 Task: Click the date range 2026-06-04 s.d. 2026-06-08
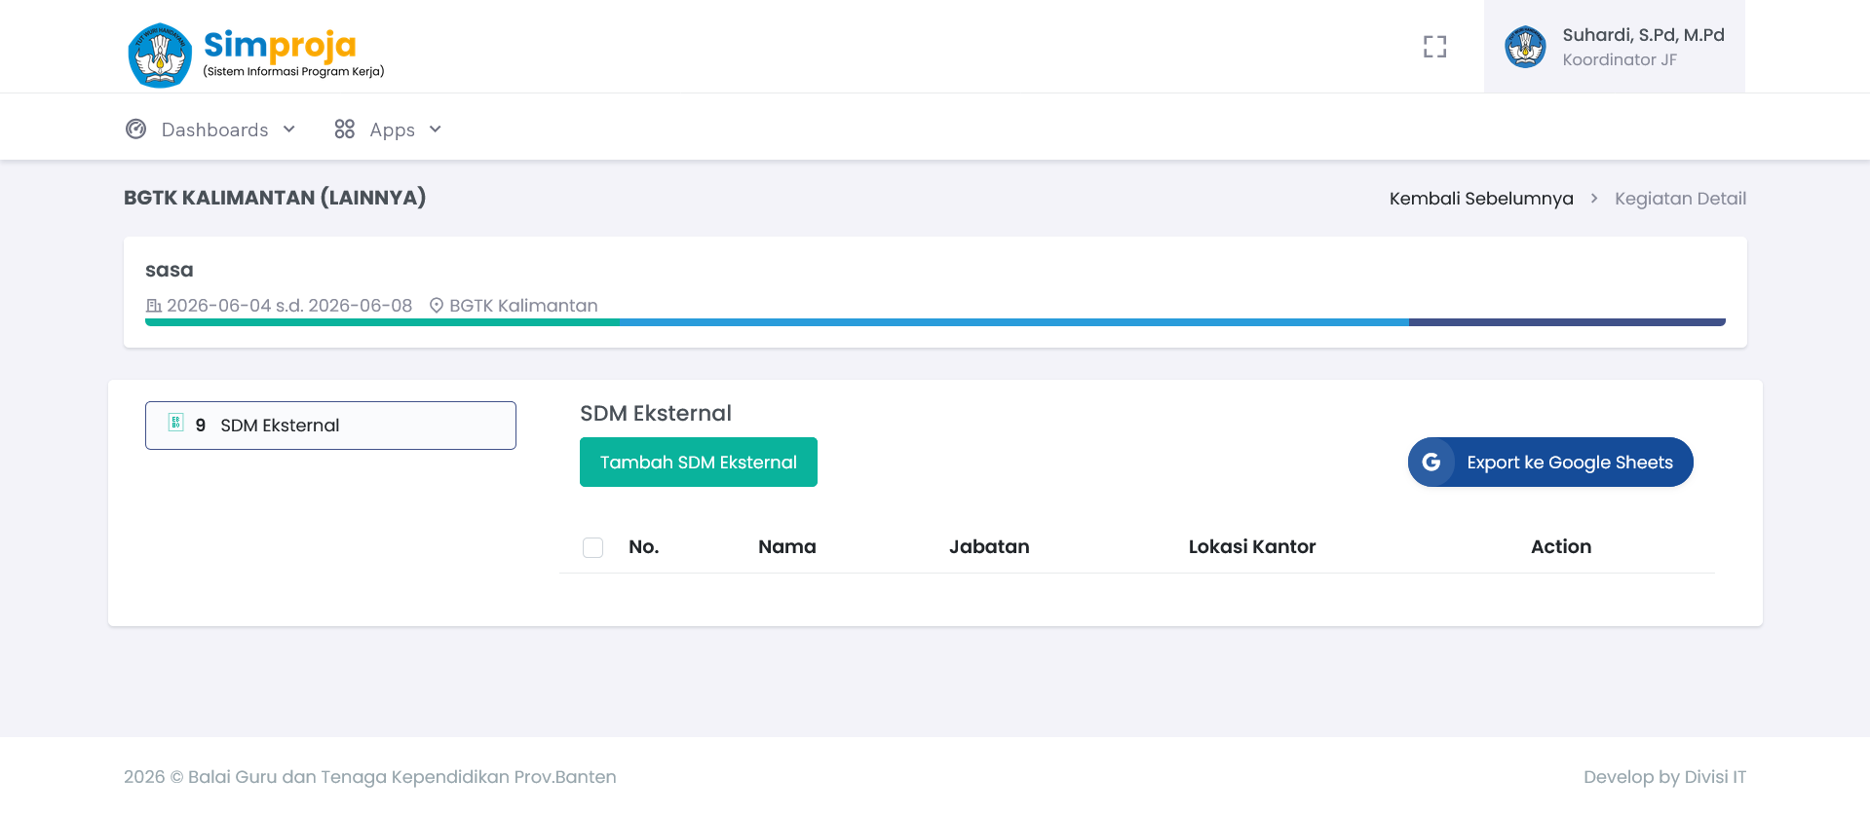[x=289, y=306]
